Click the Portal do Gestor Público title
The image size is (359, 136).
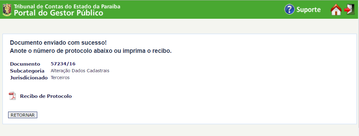pos(58,13)
